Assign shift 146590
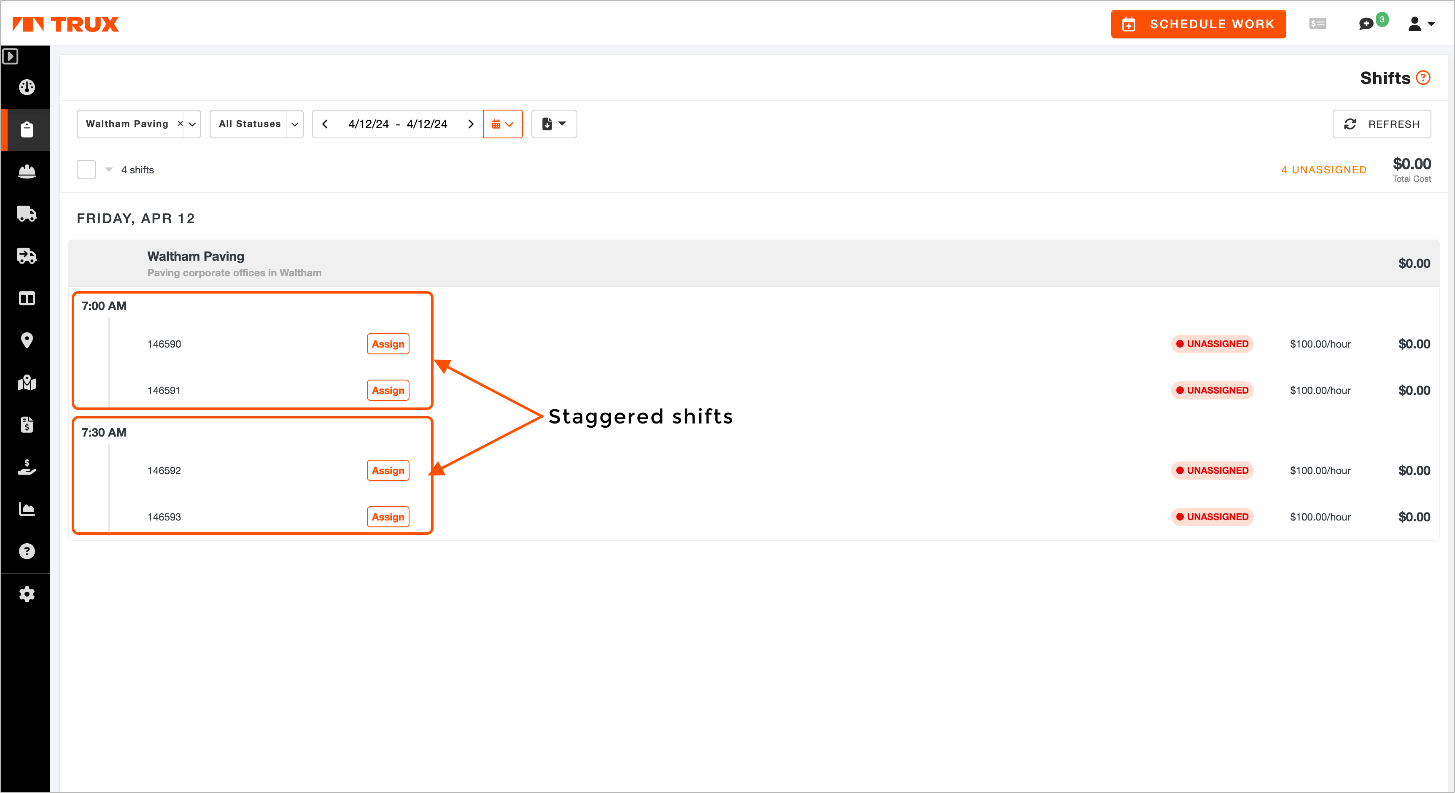This screenshot has width=1455, height=793. pos(388,344)
